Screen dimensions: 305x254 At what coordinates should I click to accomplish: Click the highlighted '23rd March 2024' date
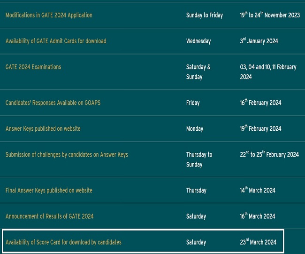258,242
